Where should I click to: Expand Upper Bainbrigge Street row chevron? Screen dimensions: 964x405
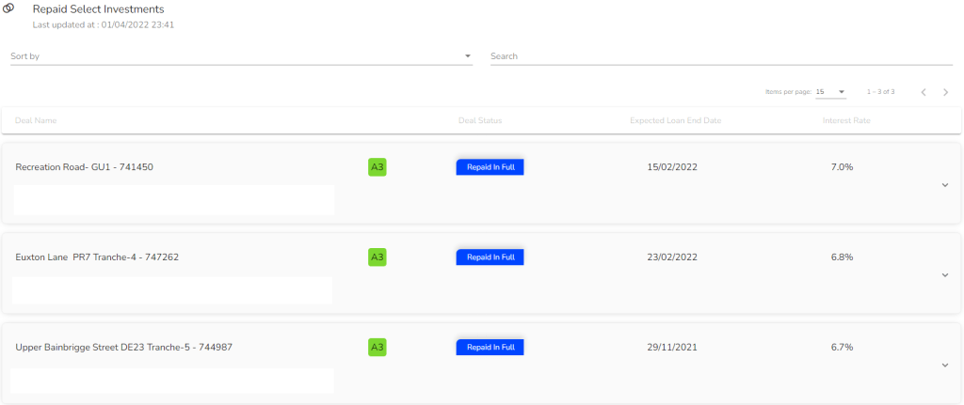pos(944,366)
